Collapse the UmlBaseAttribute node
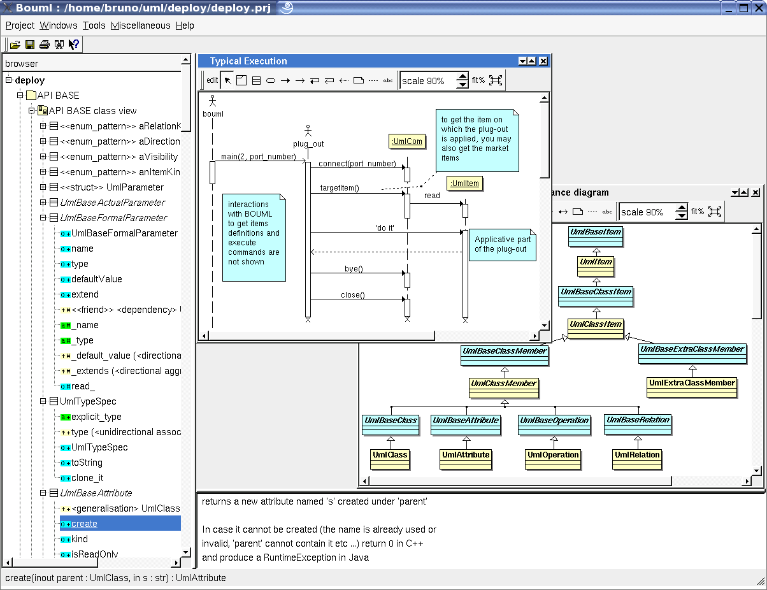767x590 pixels. point(43,493)
